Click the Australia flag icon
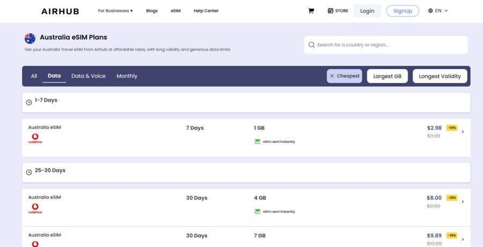Screen dimensions: 483x247 click(x=30, y=38)
